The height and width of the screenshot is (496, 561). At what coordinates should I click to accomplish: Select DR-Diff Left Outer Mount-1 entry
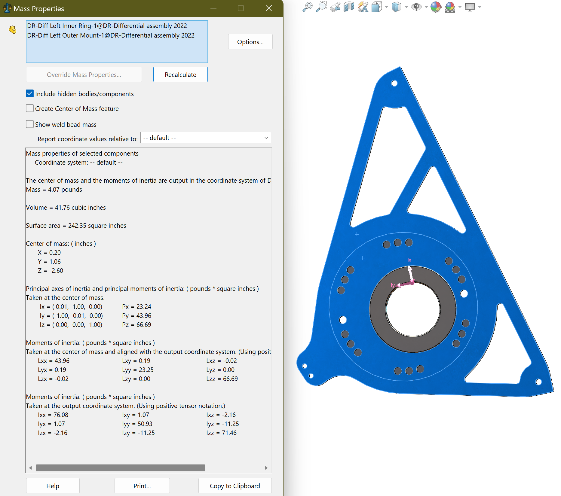111,35
